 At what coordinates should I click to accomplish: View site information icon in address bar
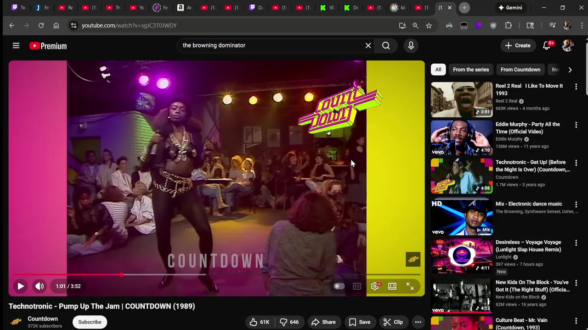pyautogui.click(x=73, y=26)
